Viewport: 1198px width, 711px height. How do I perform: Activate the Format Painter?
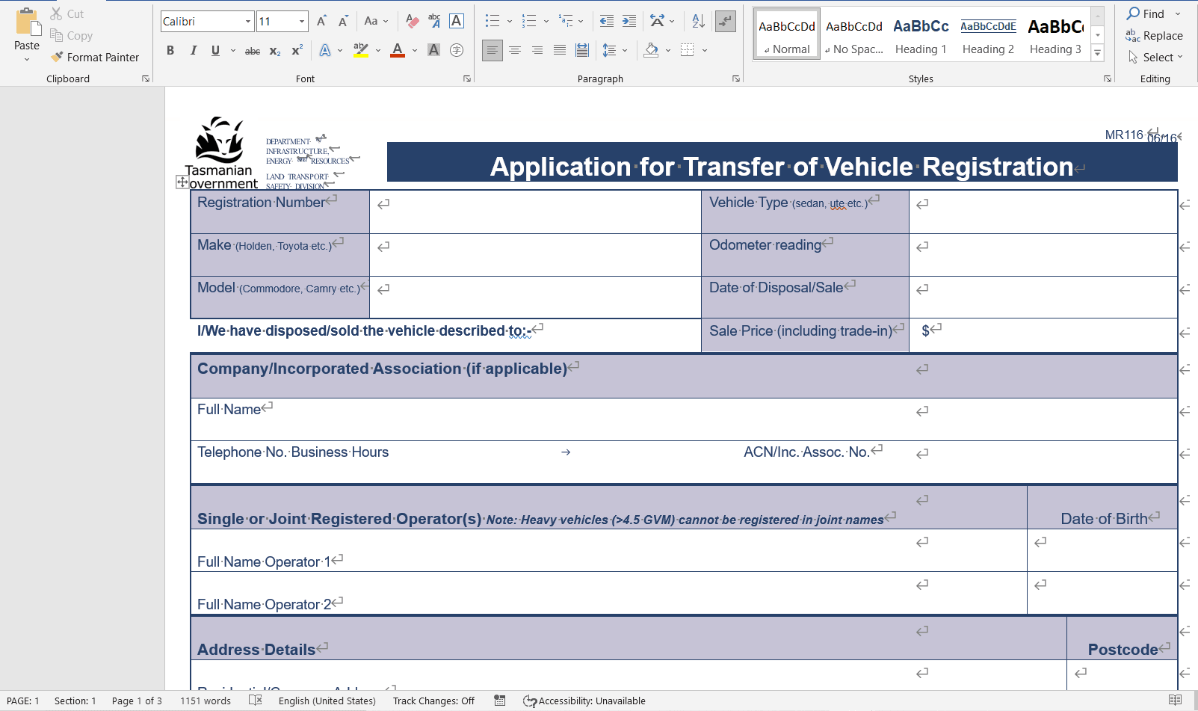point(95,57)
